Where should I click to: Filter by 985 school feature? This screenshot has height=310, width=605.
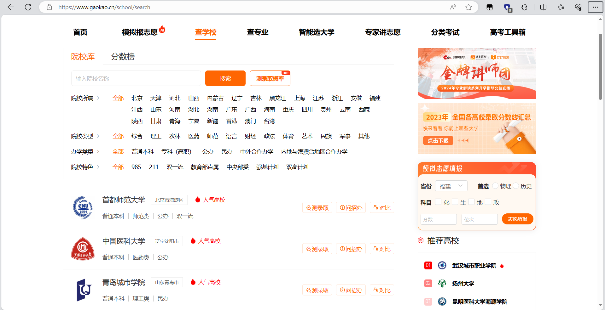[x=136, y=167]
